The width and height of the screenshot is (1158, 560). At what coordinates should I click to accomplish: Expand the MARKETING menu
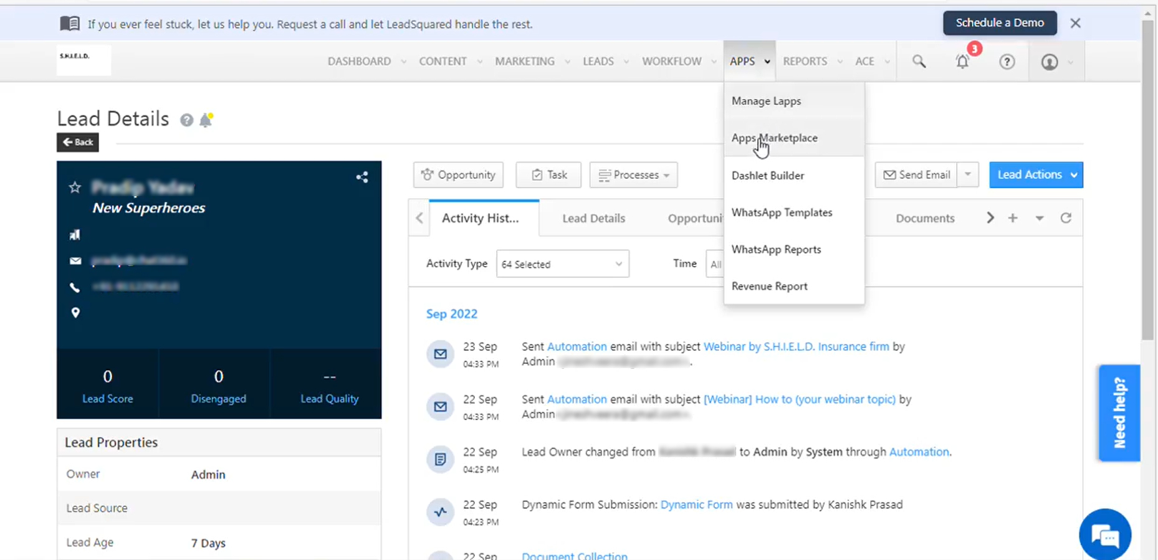[x=533, y=61]
